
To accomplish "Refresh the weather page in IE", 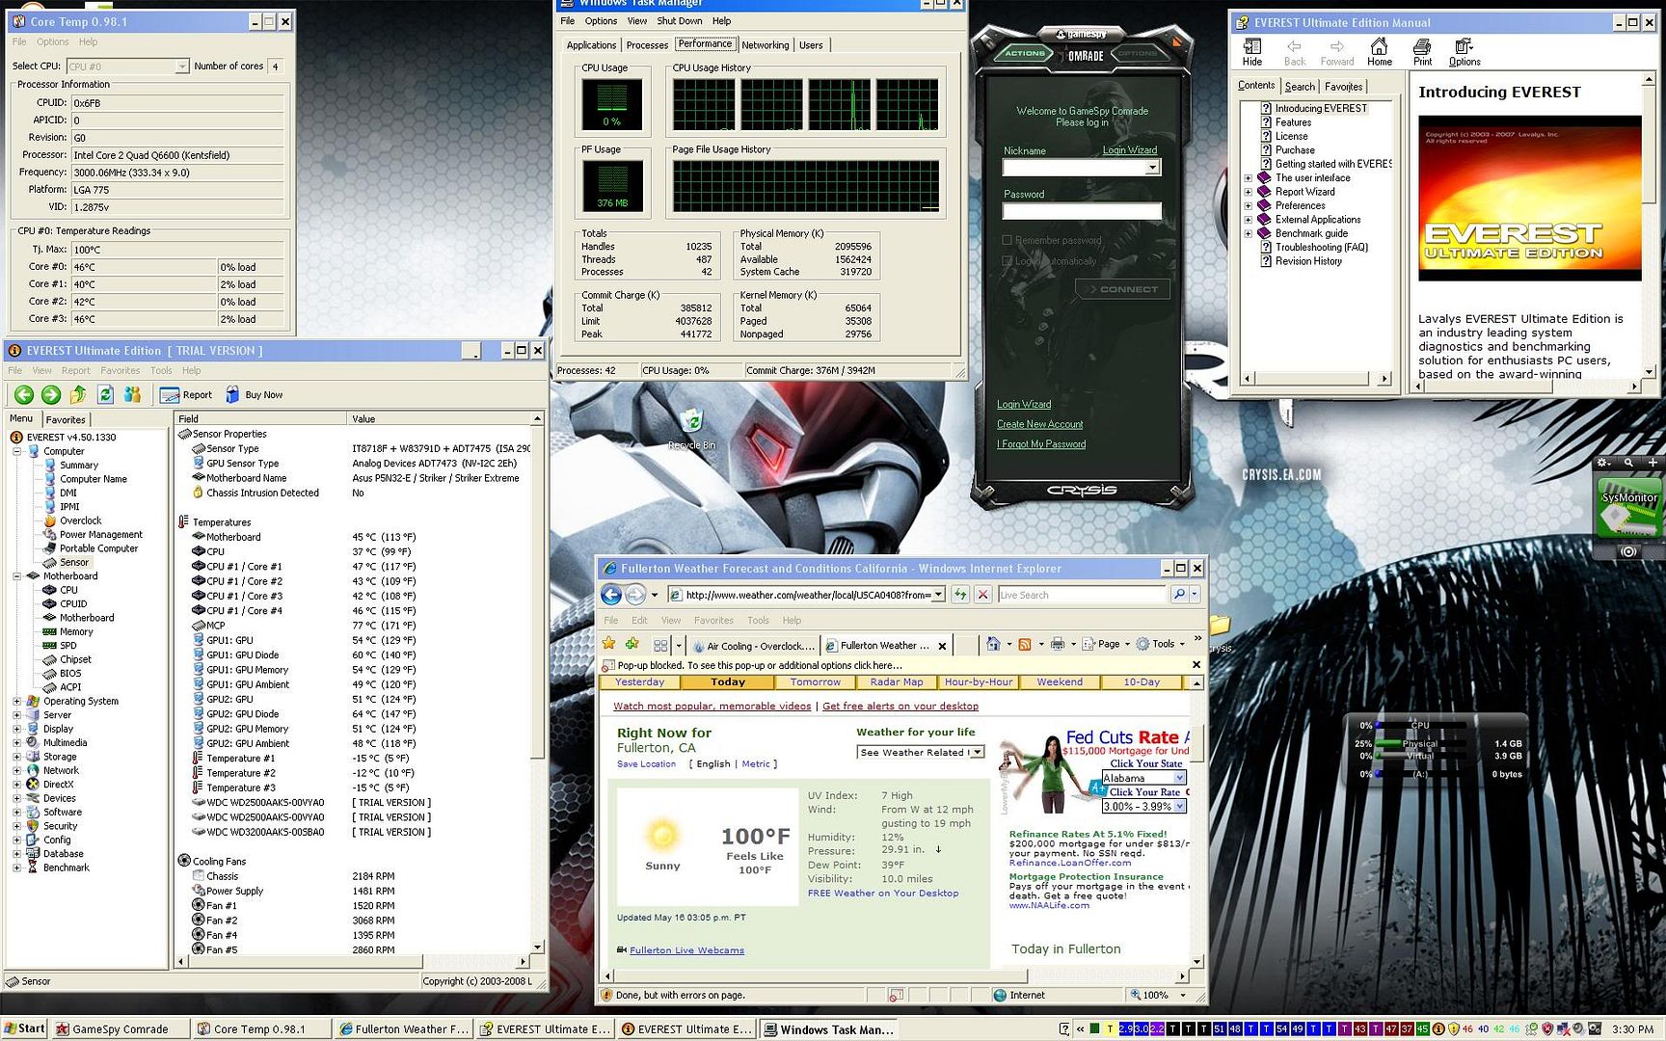I will pos(960,595).
